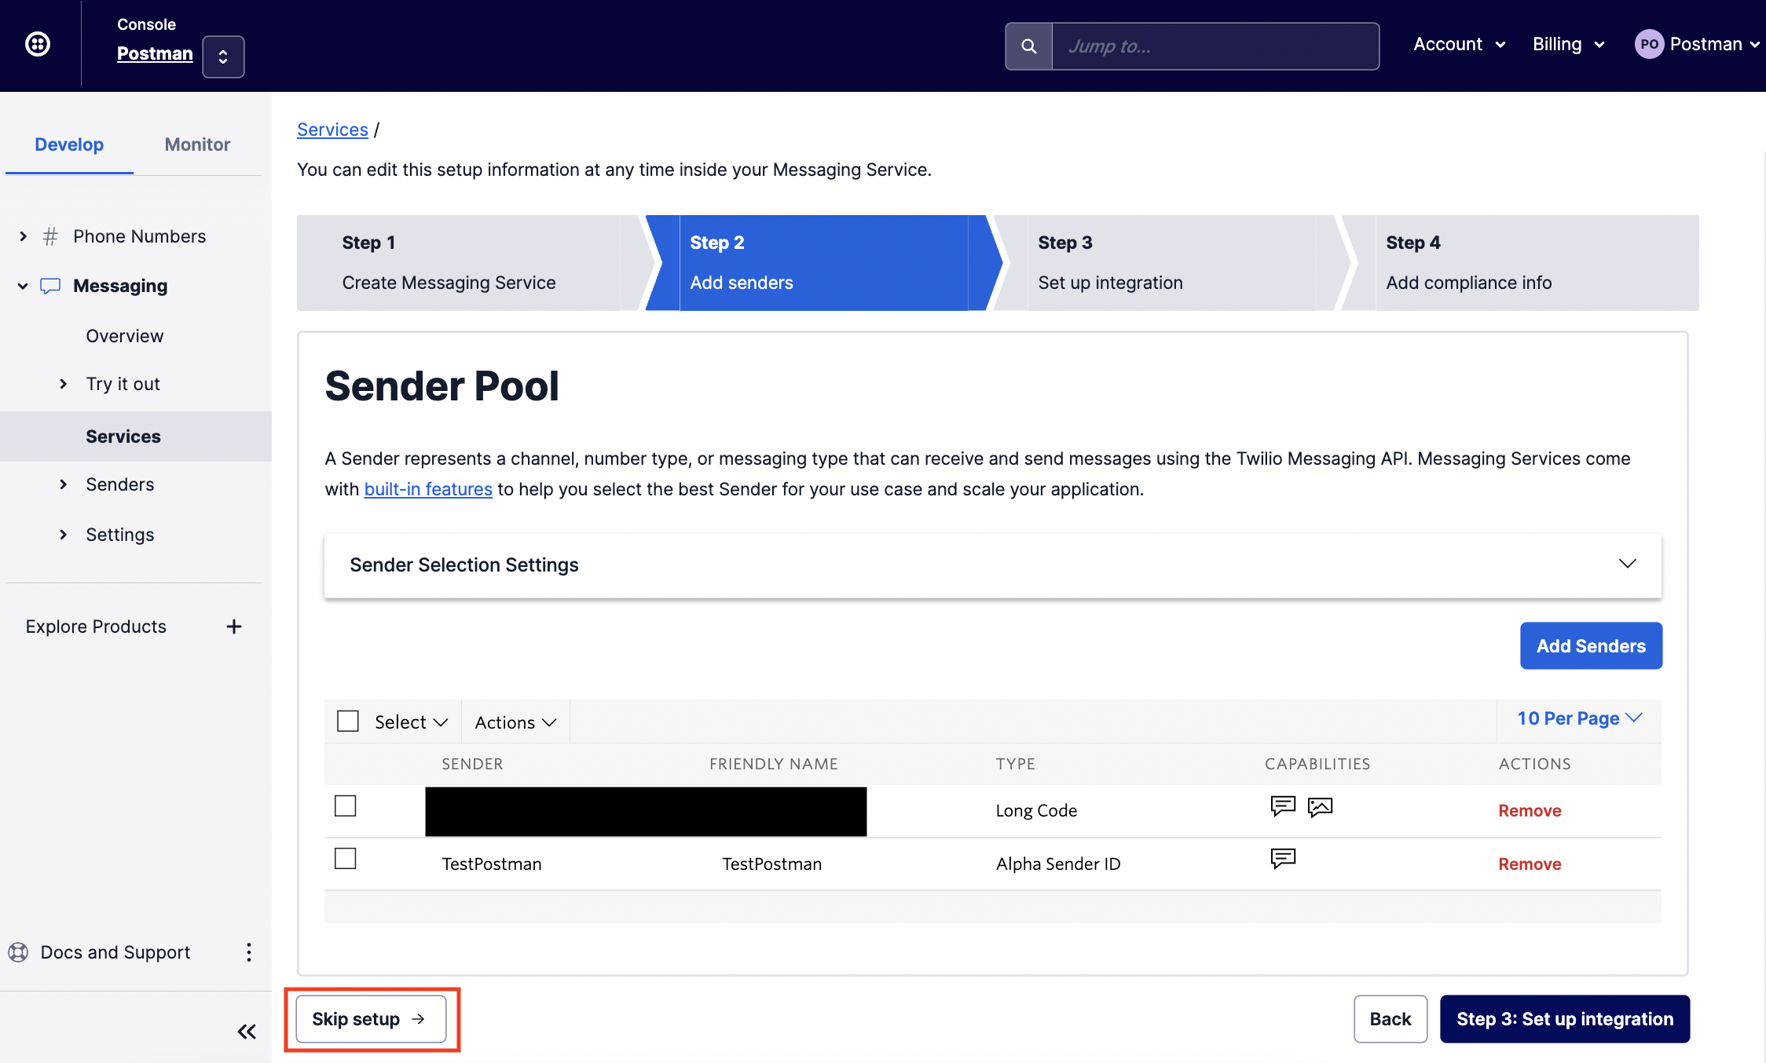
Task: Click SMS capability icon on TestPostman row
Action: 1283,859
